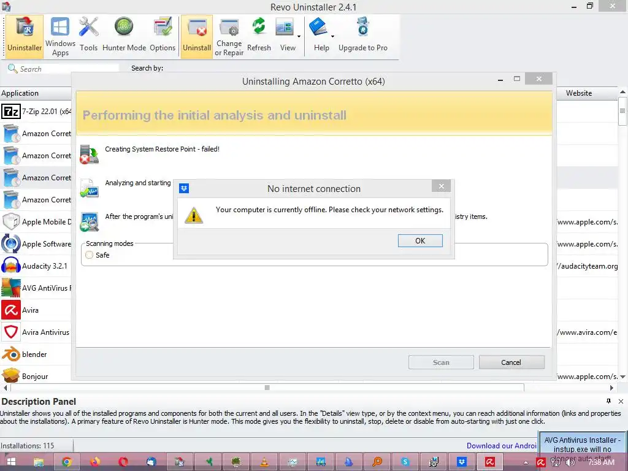Select the AVG AntiVirus entry

pos(36,288)
